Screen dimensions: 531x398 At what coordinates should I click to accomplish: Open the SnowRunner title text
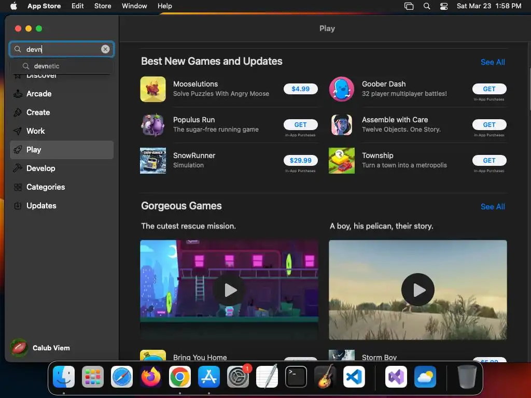[x=194, y=155]
